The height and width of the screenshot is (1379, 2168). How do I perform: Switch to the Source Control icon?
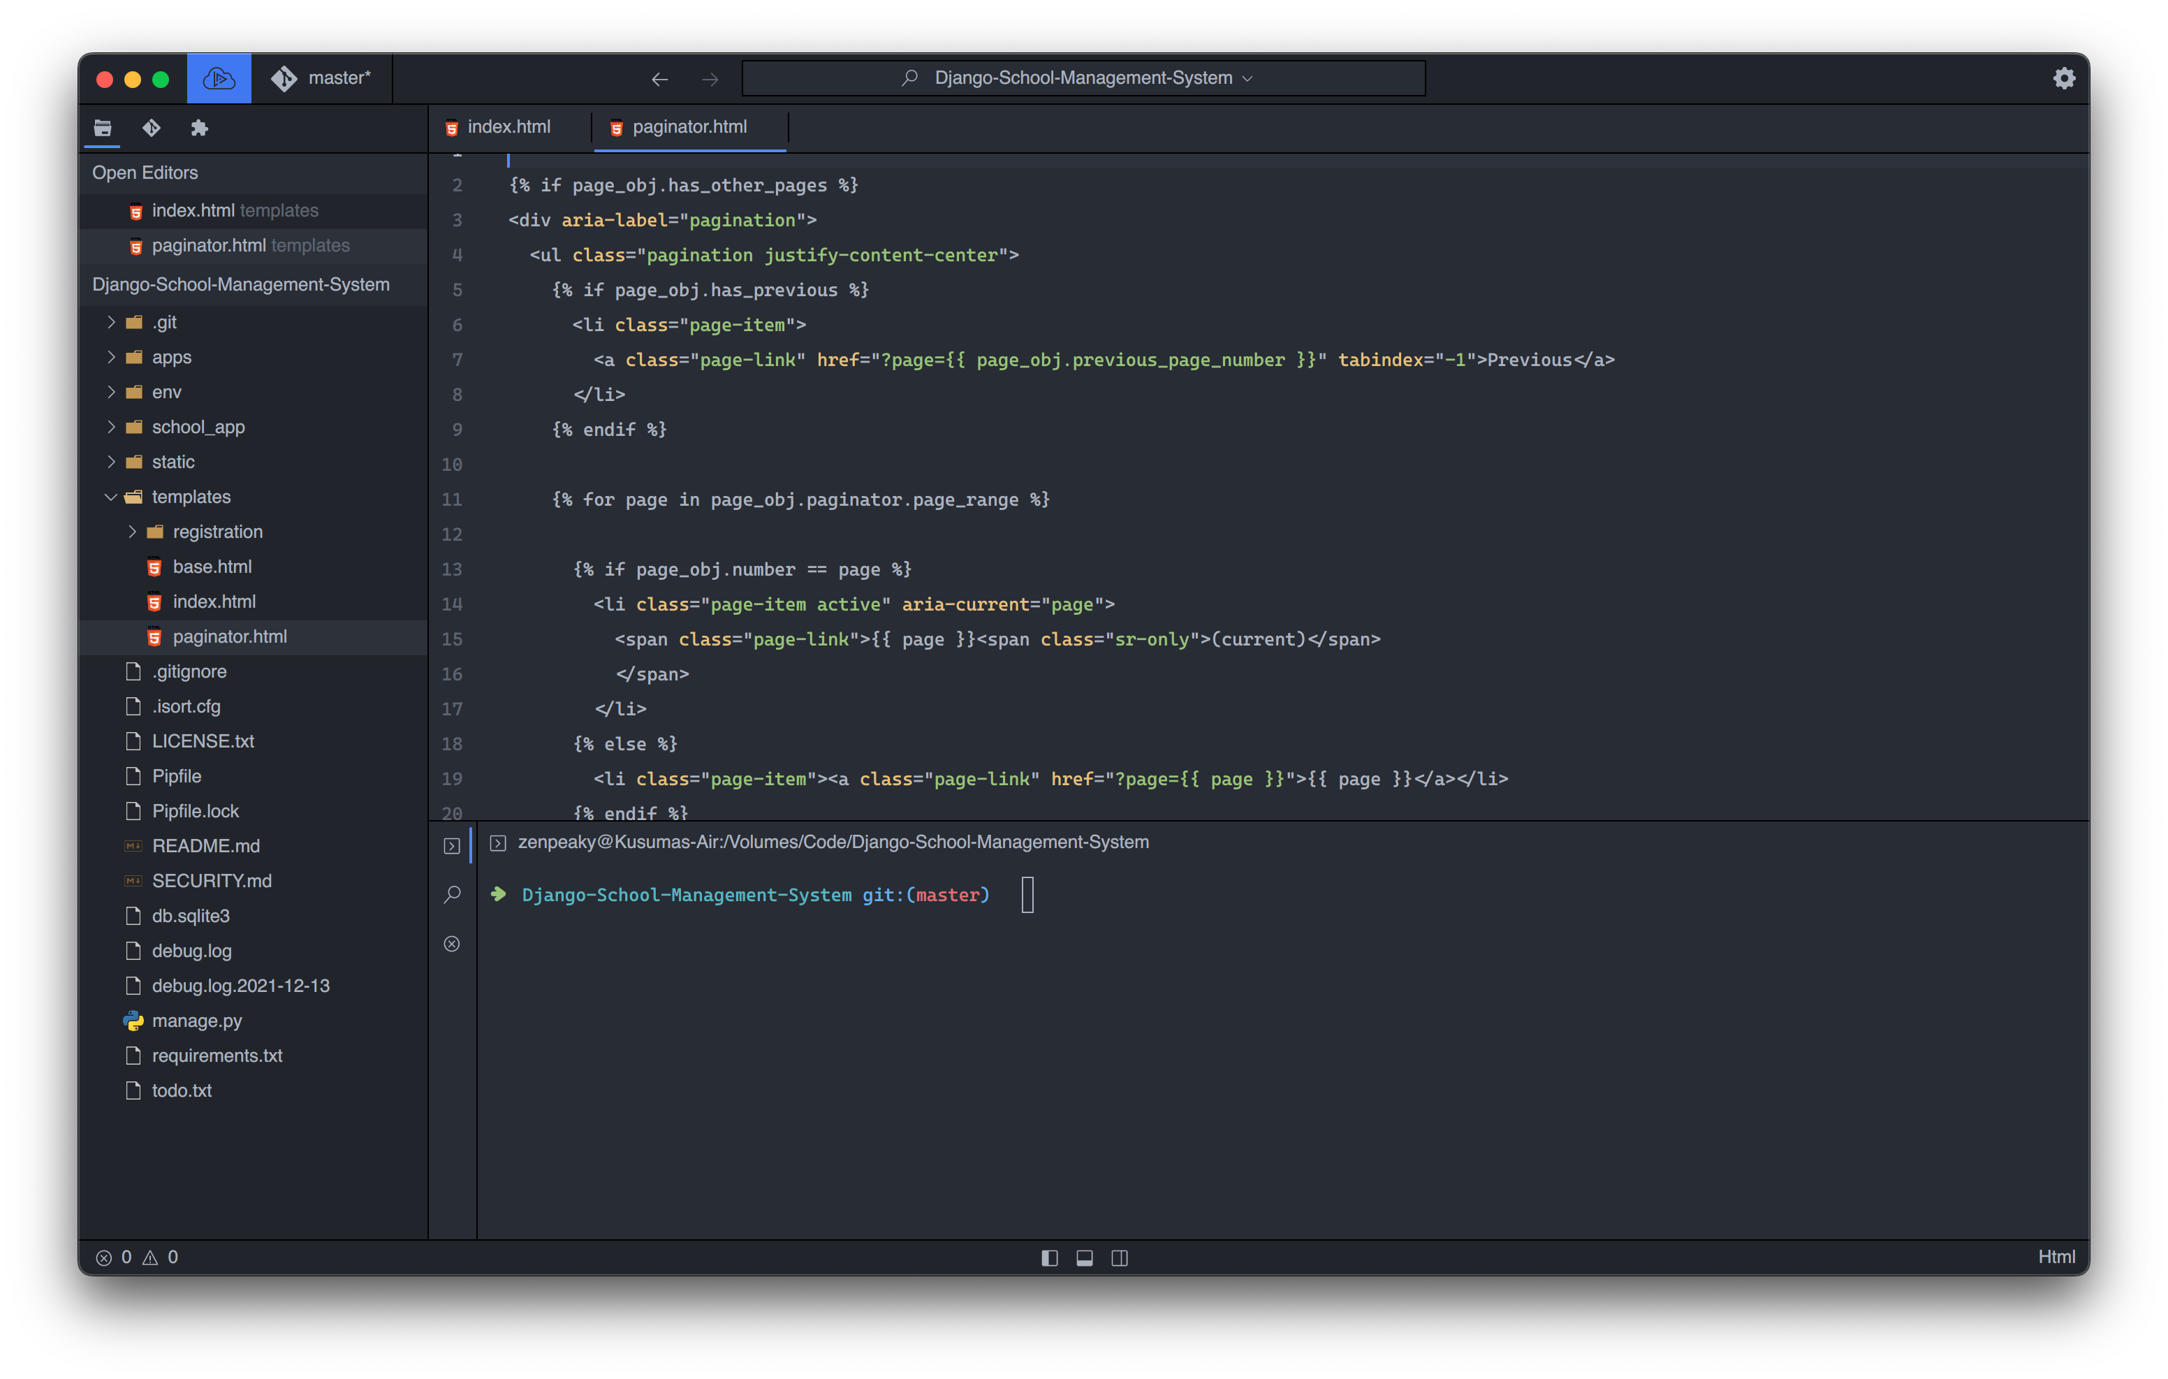point(152,128)
